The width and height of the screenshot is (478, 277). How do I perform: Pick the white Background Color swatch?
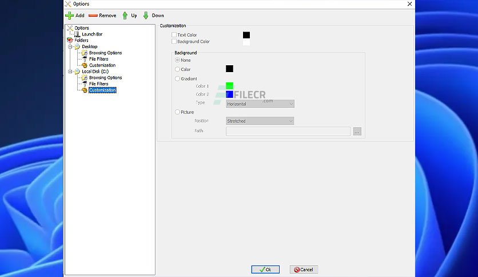[x=246, y=42]
